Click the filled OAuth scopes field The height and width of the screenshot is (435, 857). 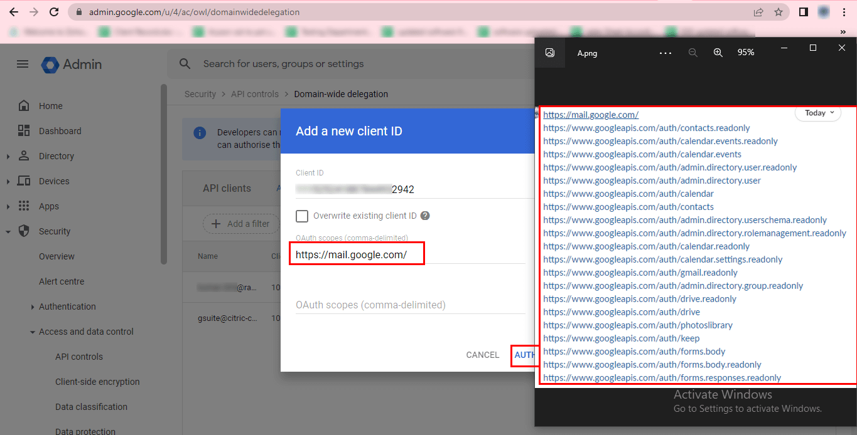[x=410, y=254]
